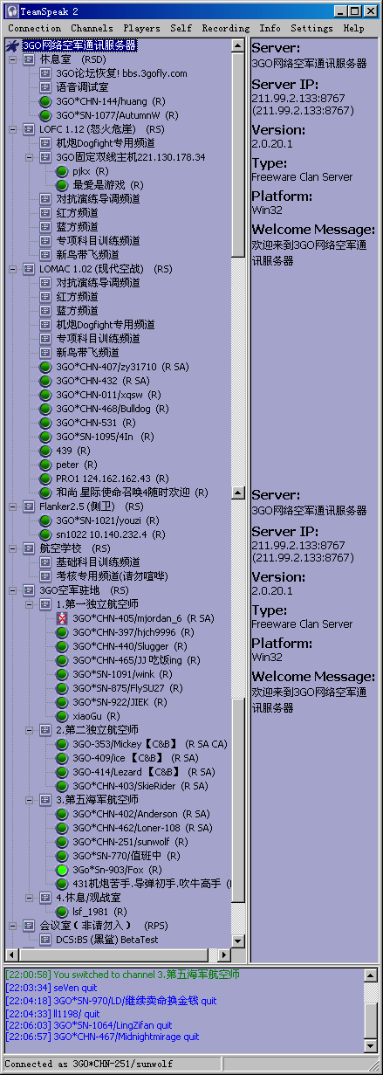The height and width of the screenshot is (1075, 383).
Task: Collapse the 航空学校 channel
Action: [12, 548]
